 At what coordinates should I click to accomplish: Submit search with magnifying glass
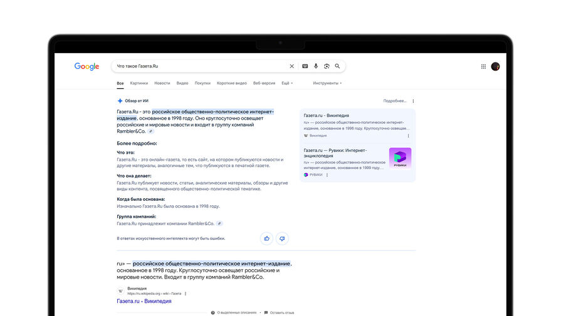pyautogui.click(x=337, y=66)
